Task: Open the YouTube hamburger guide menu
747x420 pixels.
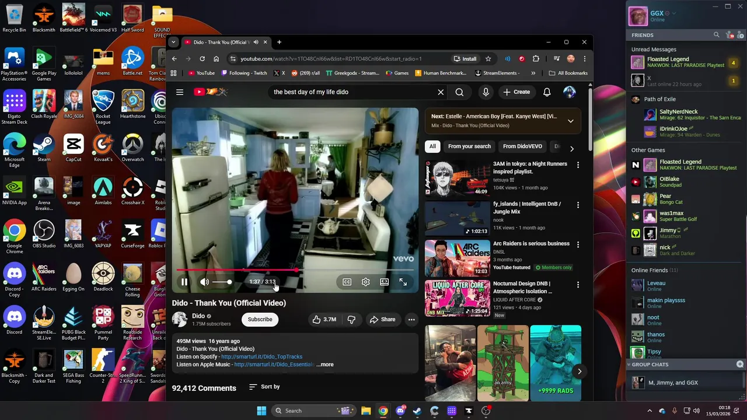Action: [180, 92]
